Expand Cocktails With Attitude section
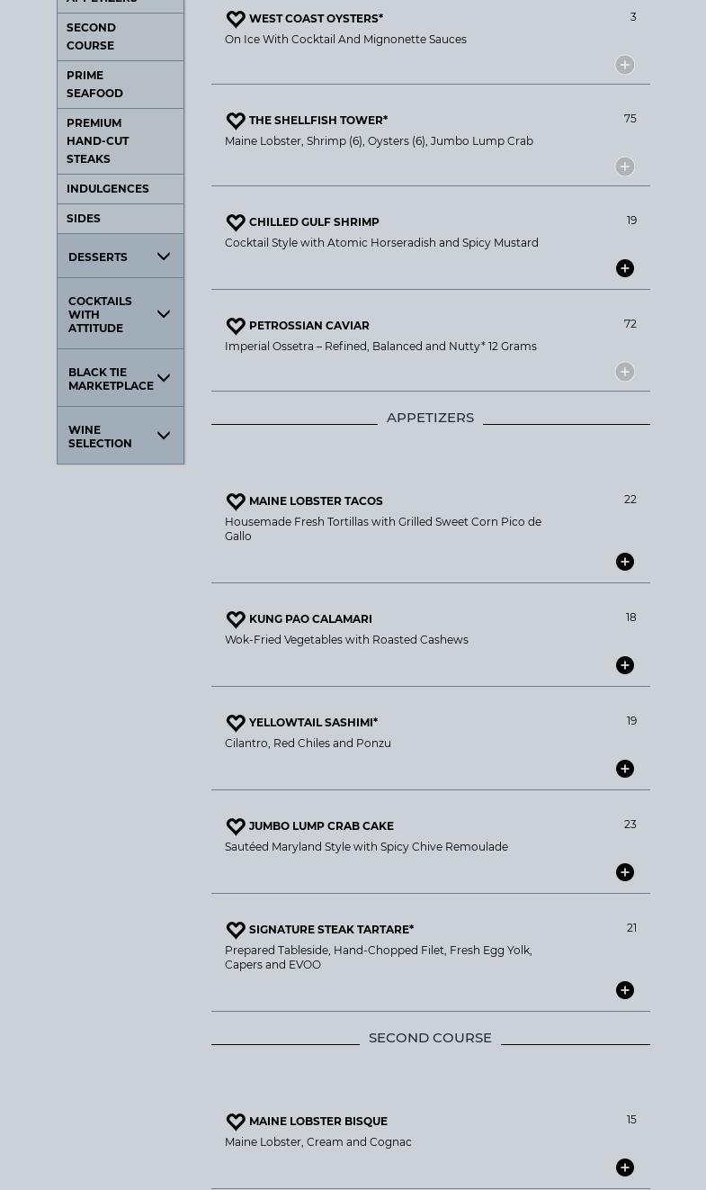The image size is (706, 1190). tap(163, 314)
